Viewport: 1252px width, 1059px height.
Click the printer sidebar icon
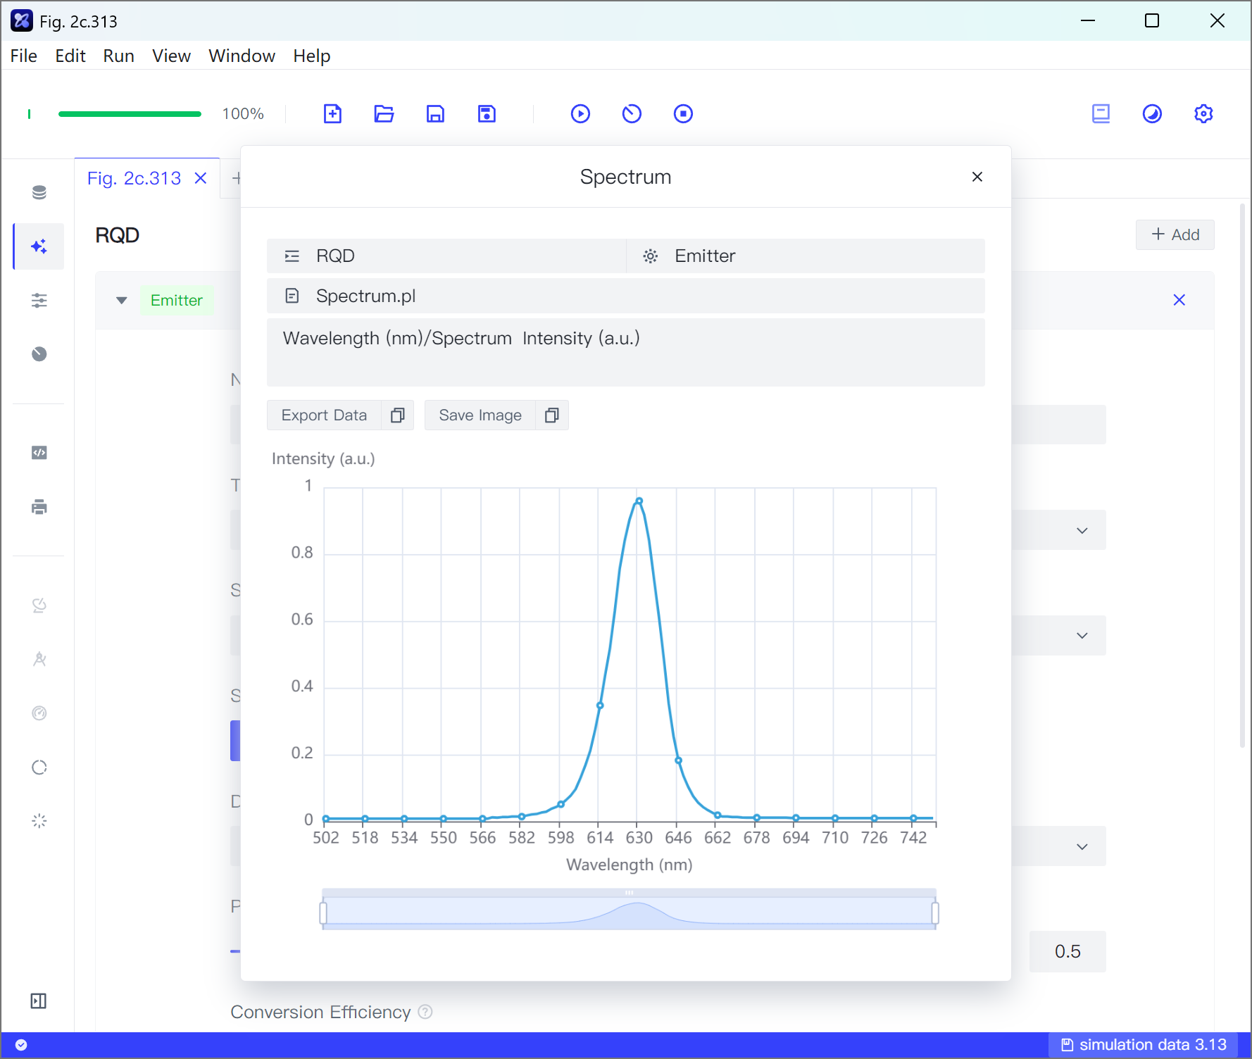click(39, 507)
